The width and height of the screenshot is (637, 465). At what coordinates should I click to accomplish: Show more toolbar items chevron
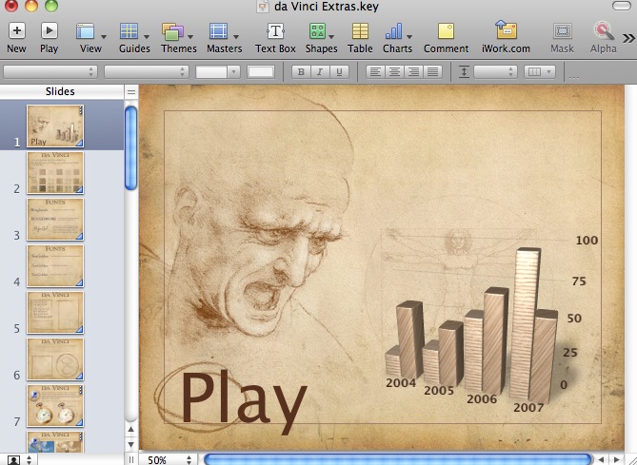[x=628, y=39]
